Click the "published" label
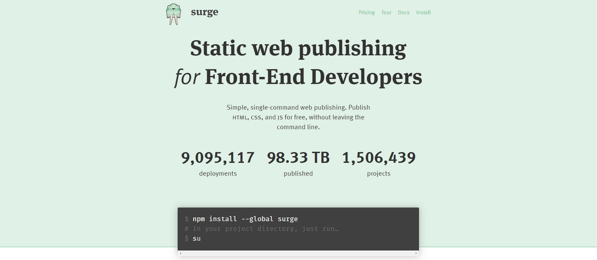 coord(298,173)
